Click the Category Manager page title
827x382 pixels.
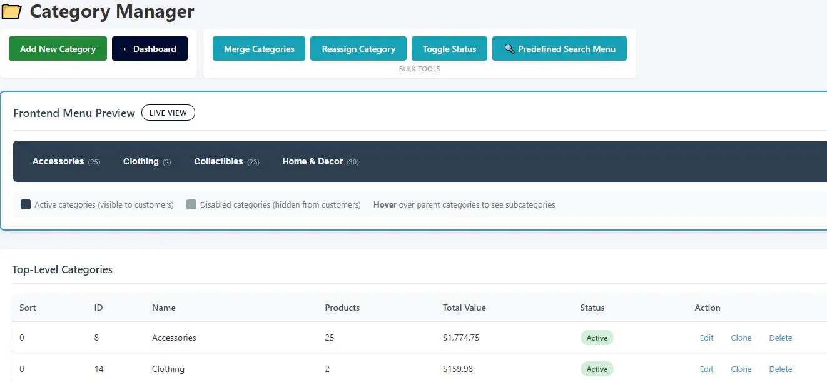pyautogui.click(x=112, y=11)
